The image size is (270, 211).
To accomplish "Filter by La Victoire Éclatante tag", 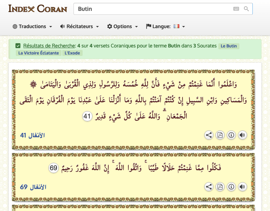I will click(39, 53).
